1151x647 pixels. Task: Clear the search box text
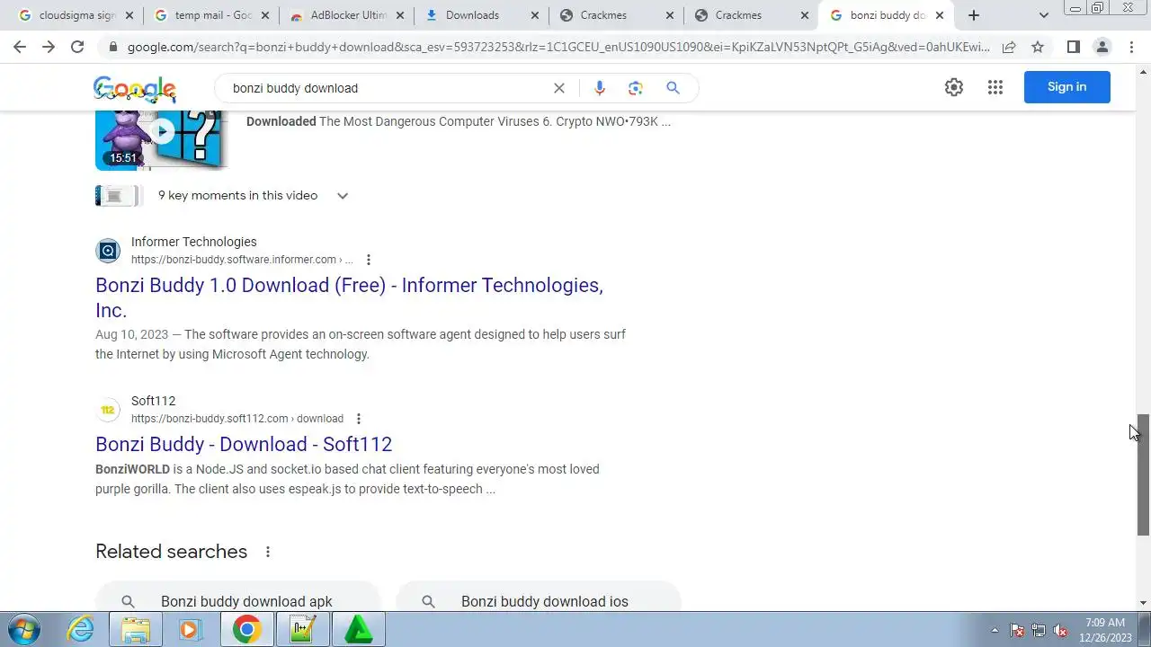click(x=559, y=88)
